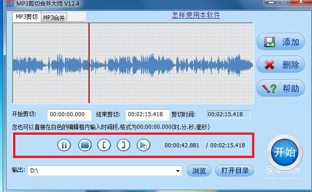This screenshot has width=312, height=192.
Task: Click the MP3 CUT app icon in title bar
Action: [10, 3]
